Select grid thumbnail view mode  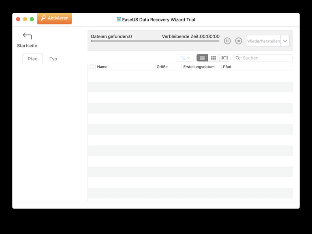[x=214, y=58]
